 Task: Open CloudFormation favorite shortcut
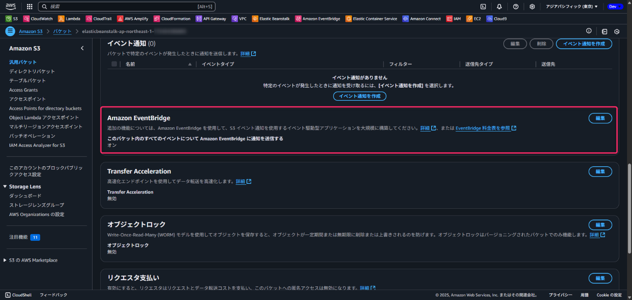click(172, 19)
